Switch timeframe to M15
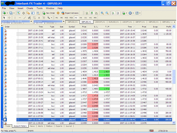 pos(66,18)
